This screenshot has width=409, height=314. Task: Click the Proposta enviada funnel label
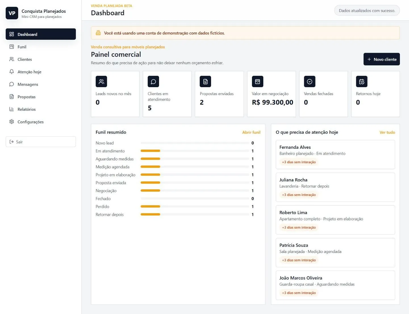click(111, 183)
